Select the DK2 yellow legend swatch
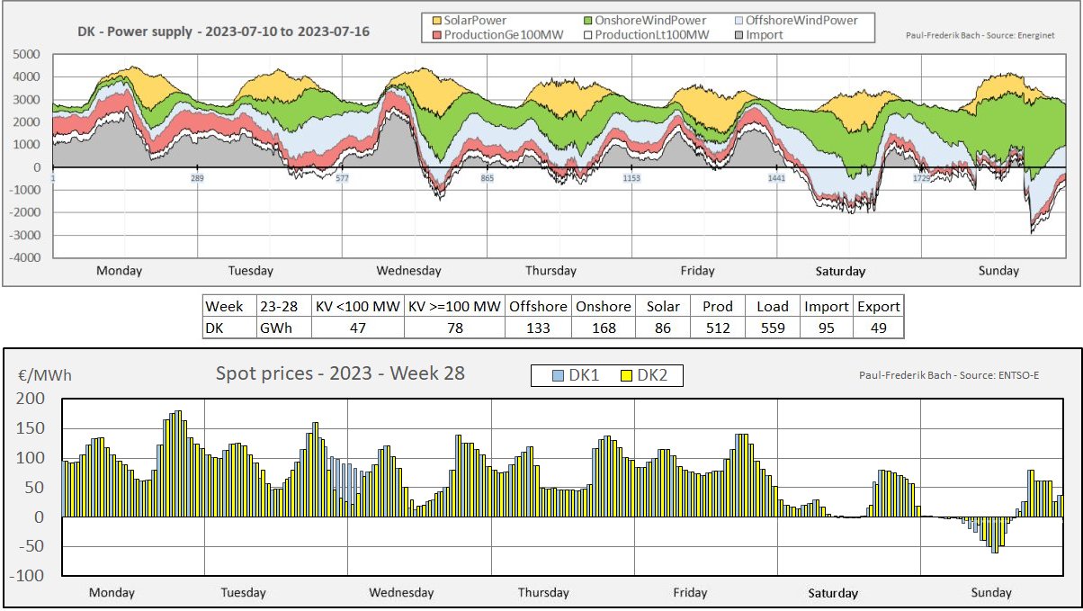This screenshot has height=611, width=1083. 626,375
